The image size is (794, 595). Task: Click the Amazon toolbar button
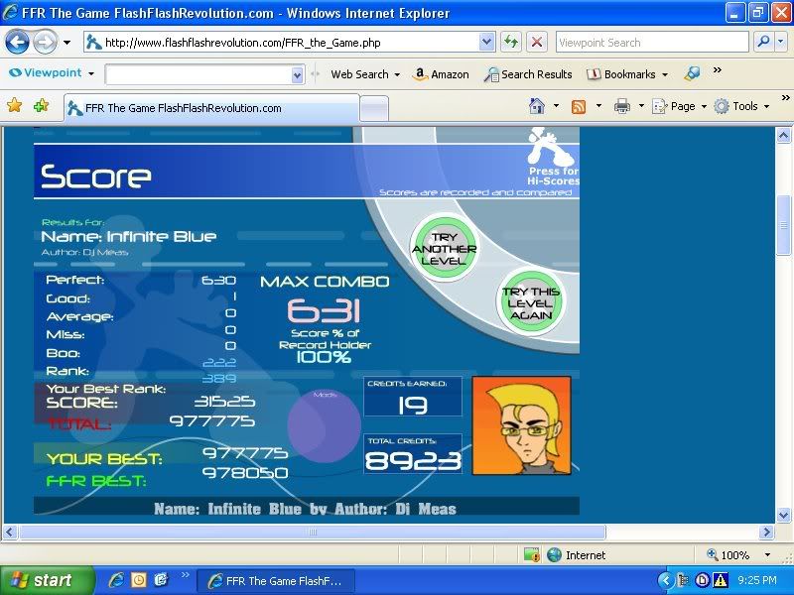click(x=441, y=74)
